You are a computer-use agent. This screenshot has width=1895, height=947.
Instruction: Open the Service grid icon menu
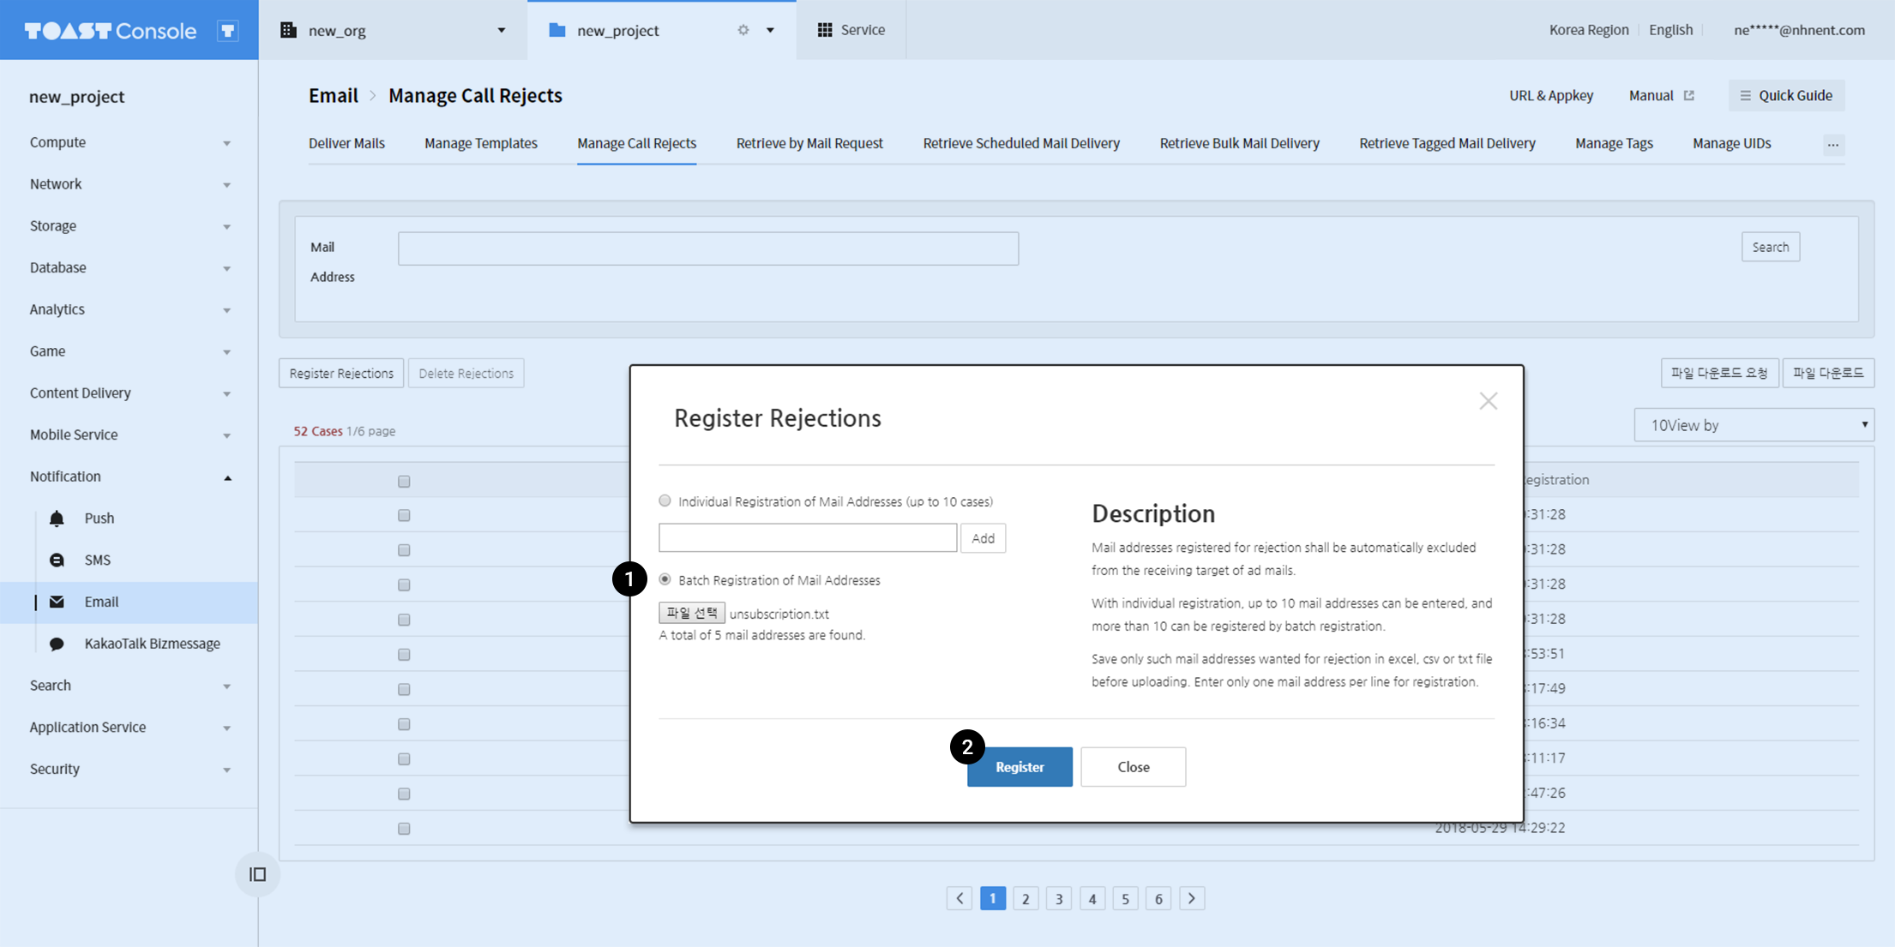point(825,30)
